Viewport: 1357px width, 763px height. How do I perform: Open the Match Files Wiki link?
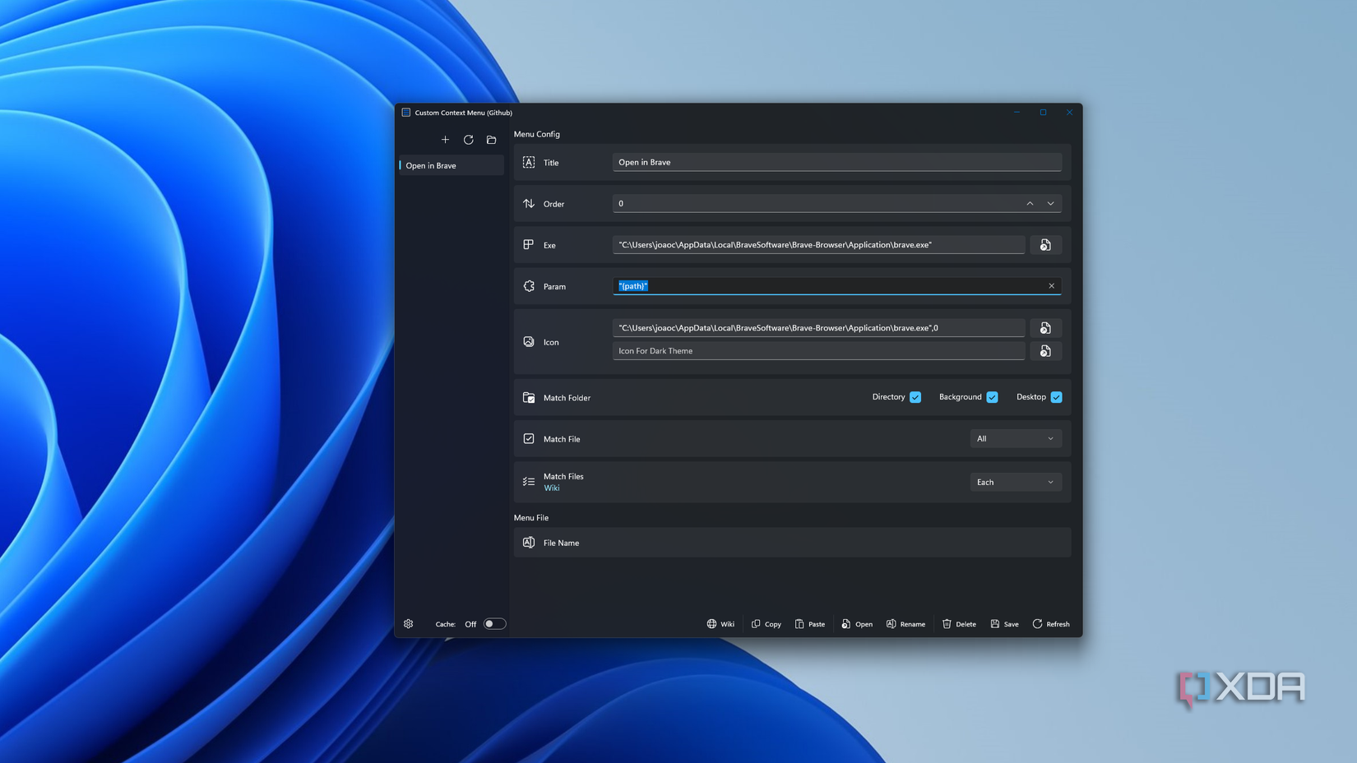coord(551,488)
